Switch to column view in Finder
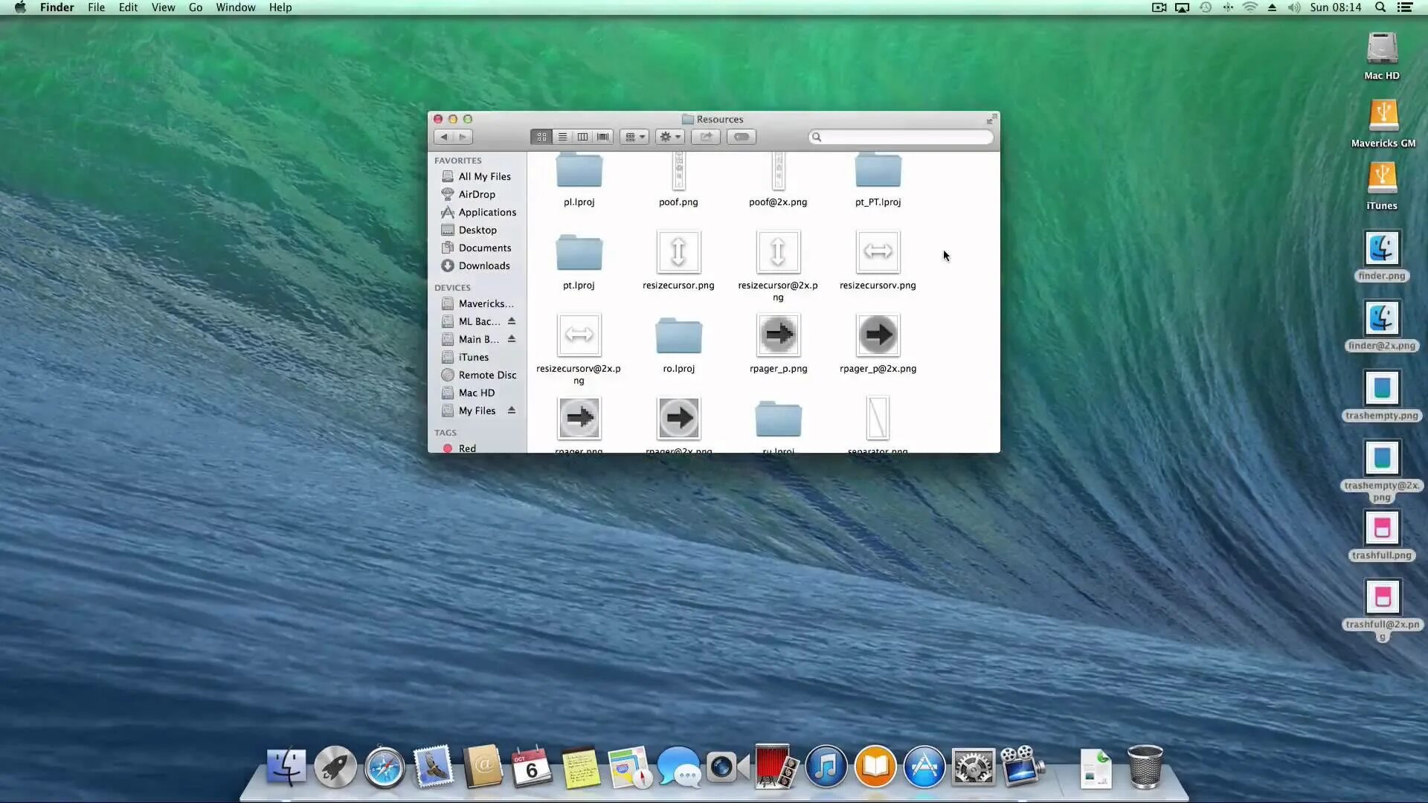 coord(582,137)
